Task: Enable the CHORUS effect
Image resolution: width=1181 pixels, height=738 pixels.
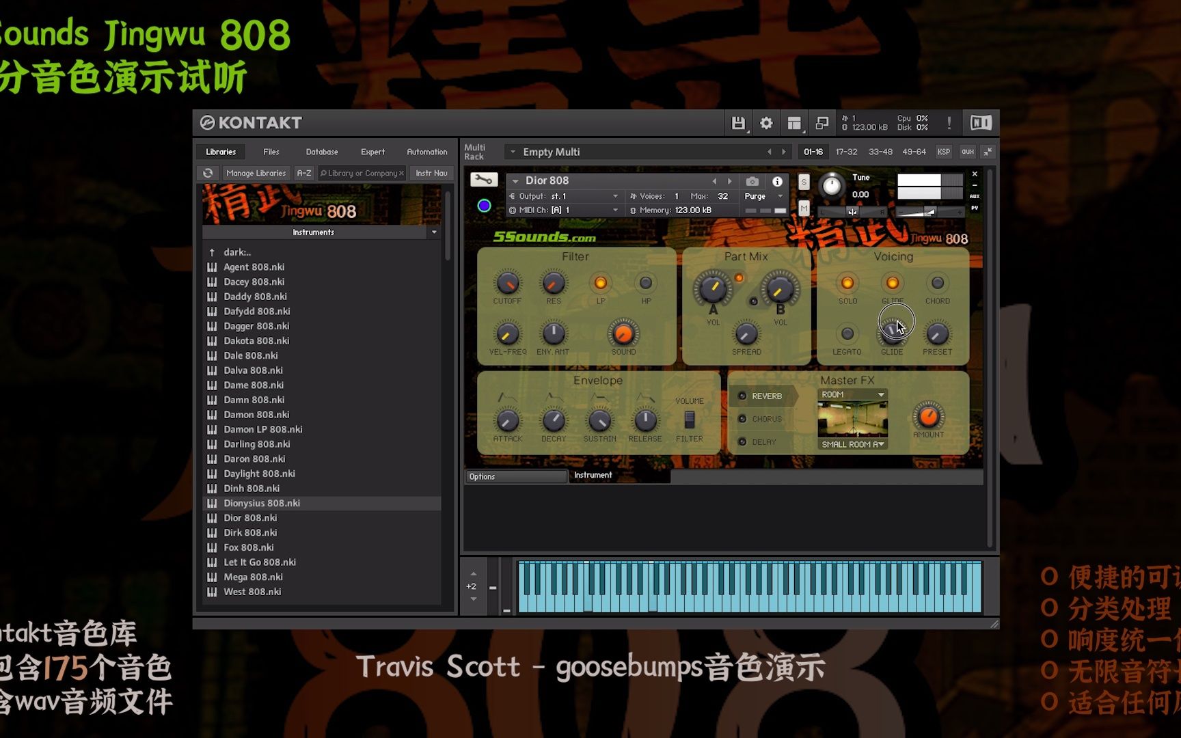Action: coord(742,419)
